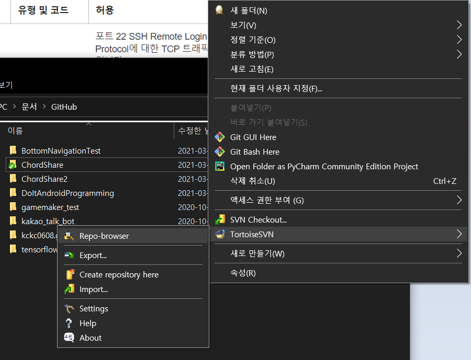Expand the 액세스 권한 부여 submenu arrow
Viewport: 471px width, 360px height.
pyautogui.click(x=459, y=200)
